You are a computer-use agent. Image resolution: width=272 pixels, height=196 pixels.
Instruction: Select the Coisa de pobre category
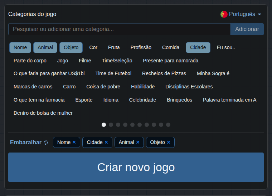(x=103, y=87)
